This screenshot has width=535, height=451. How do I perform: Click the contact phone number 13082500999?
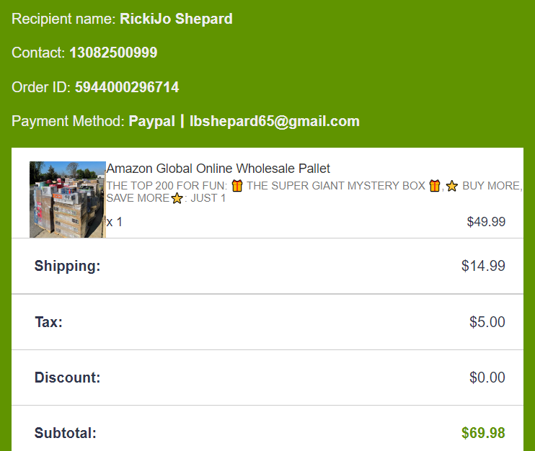pyautogui.click(x=113, y=53)
